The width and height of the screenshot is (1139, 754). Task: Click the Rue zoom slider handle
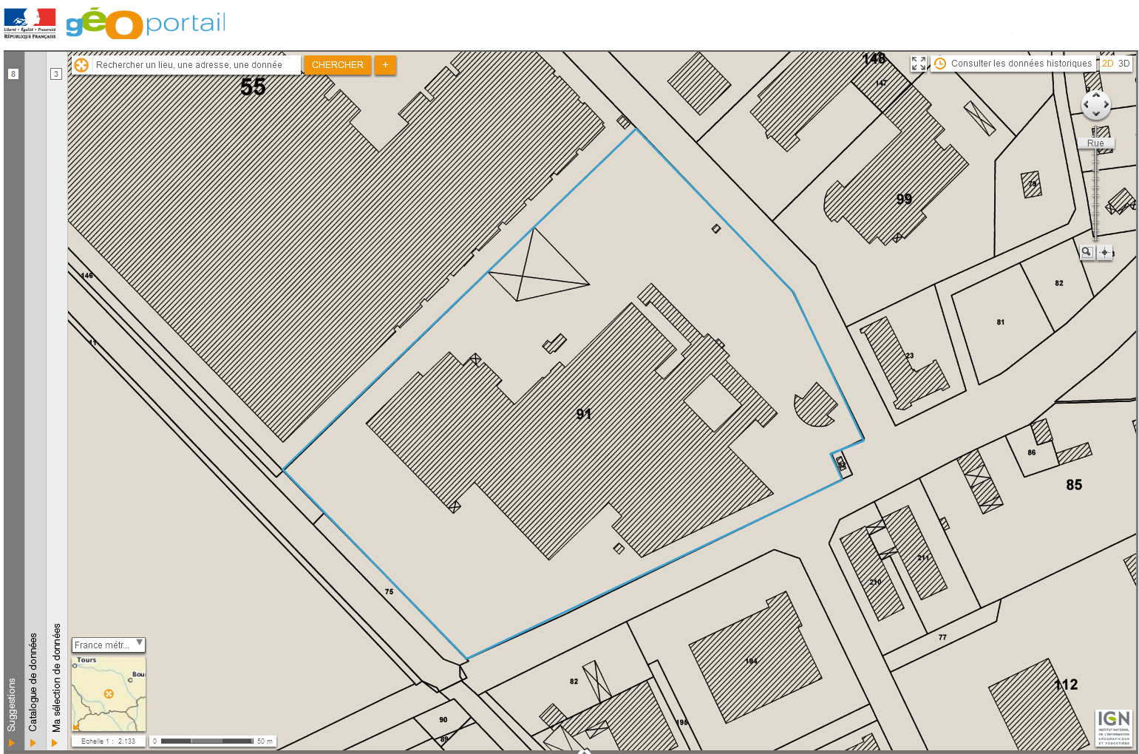click(1095, 143)
